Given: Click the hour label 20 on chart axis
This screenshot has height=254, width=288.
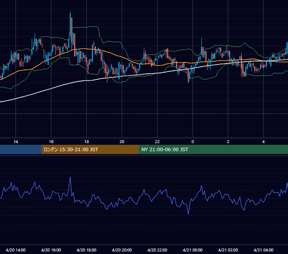Looking at the screenshot, I should 122,142.
